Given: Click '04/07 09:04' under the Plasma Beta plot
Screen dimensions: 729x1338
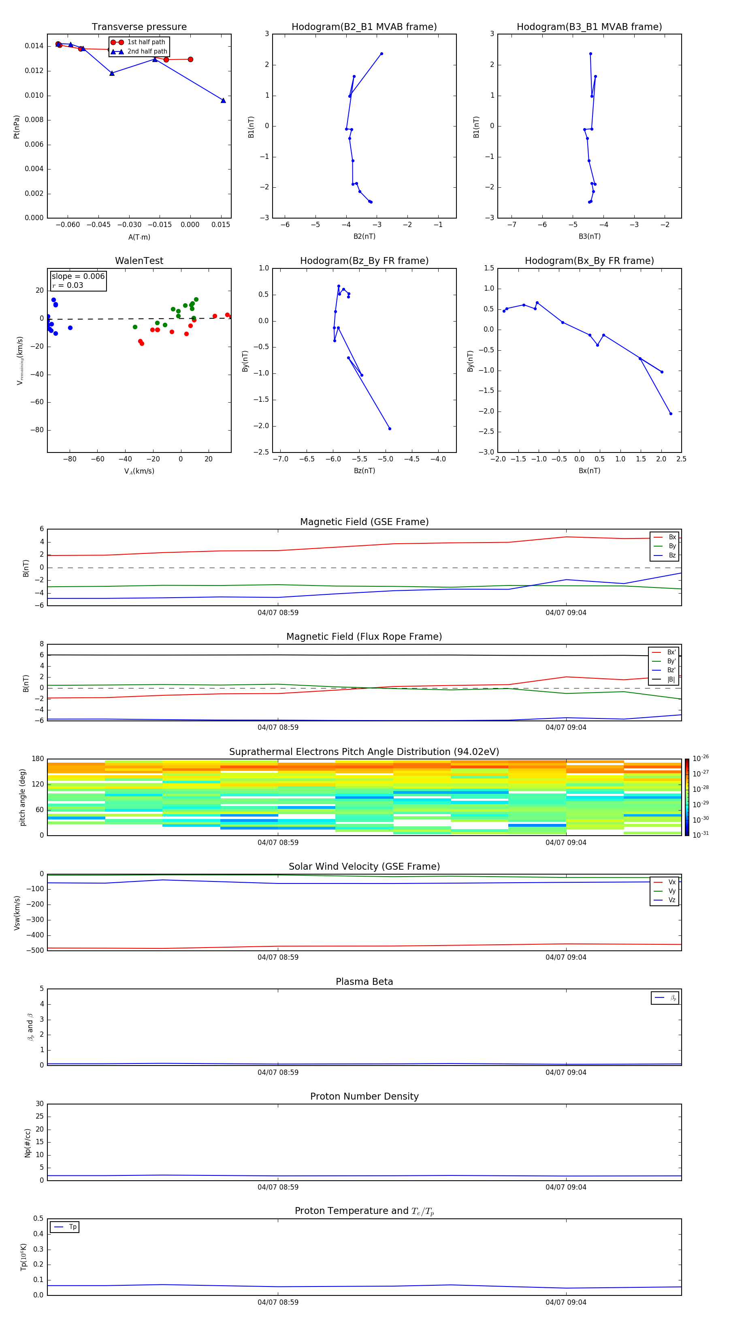Looking at the screenshot, I should pos(565,1072).
